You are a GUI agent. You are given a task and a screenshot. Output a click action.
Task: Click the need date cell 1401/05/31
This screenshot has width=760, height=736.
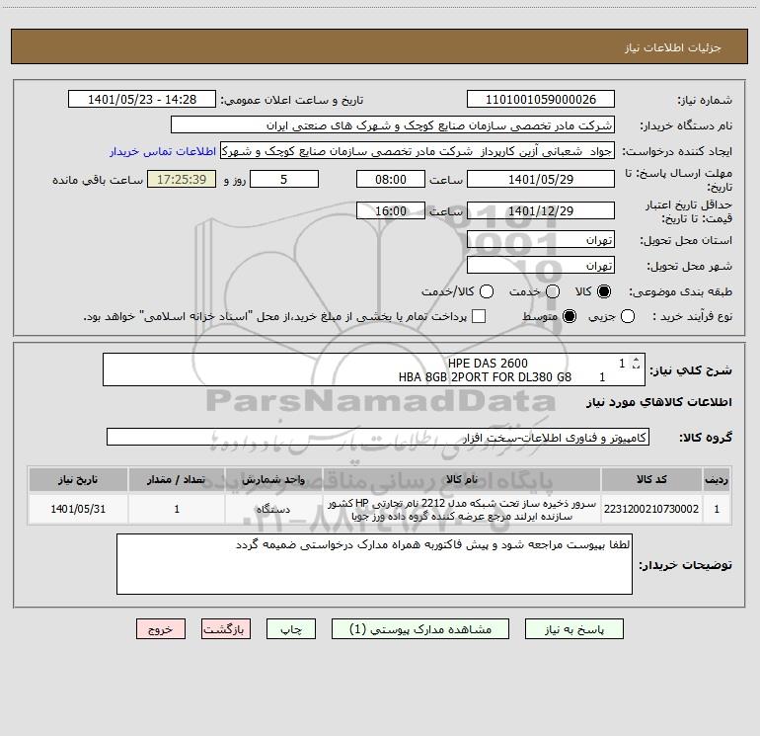pos(78,509)
